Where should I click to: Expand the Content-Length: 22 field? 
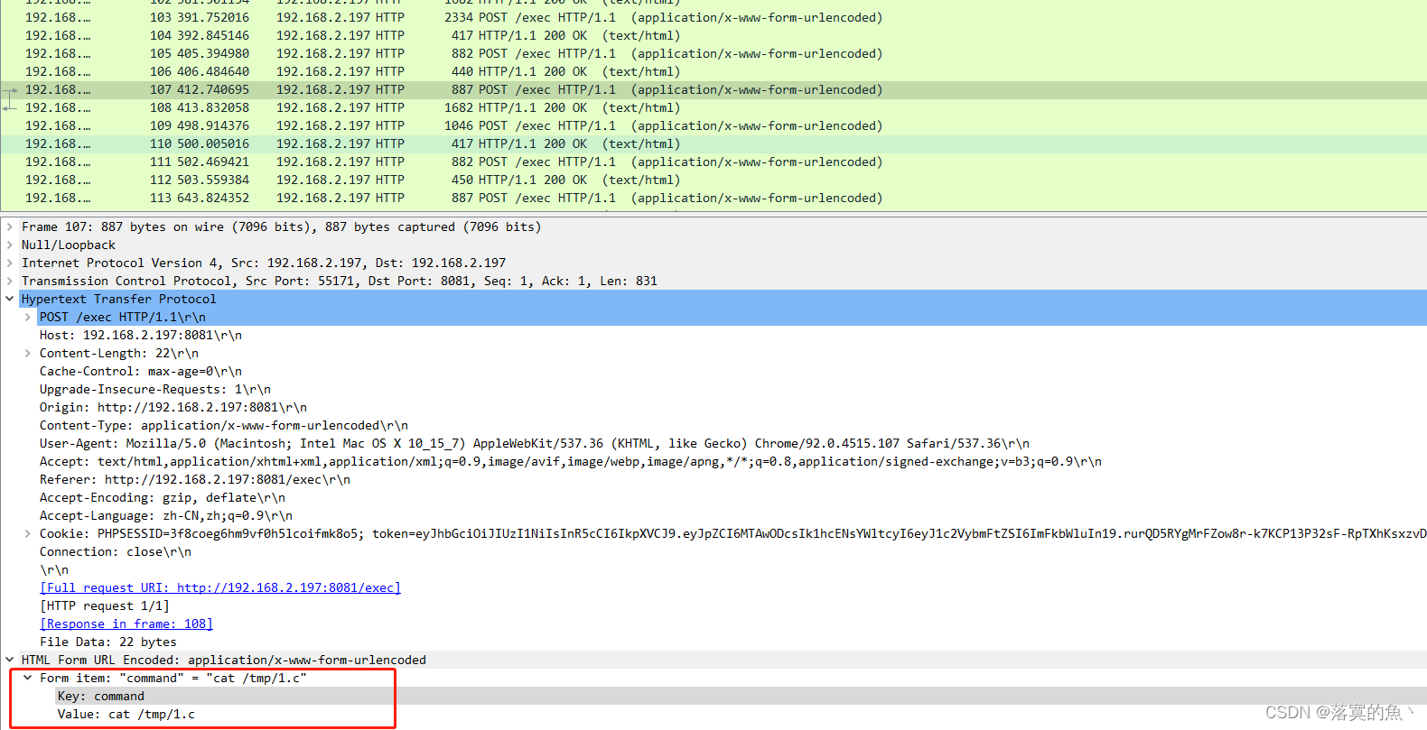[28, 353]
